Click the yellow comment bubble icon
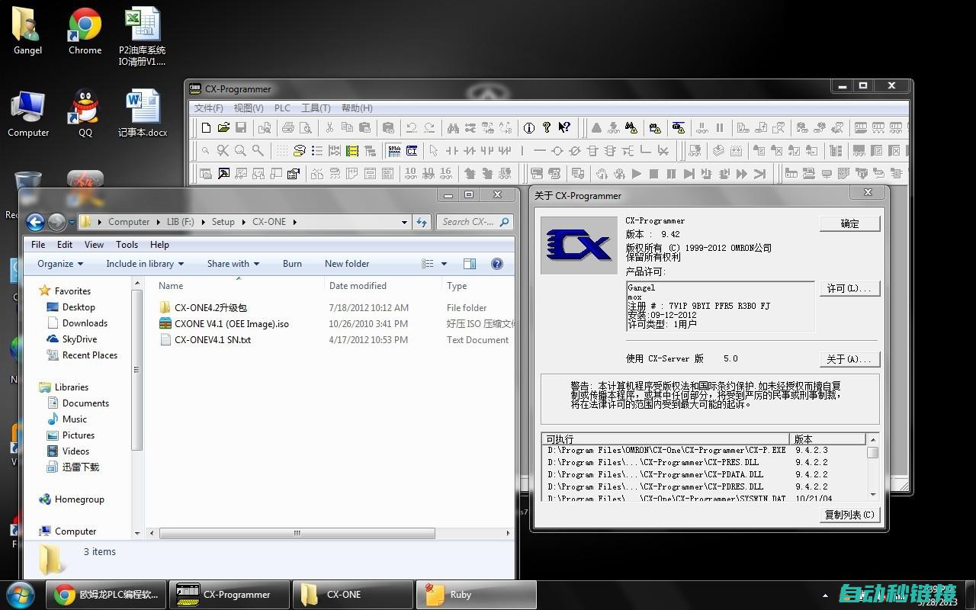The height and width of the screenshot is (610, 976). [x=299, y=150]
